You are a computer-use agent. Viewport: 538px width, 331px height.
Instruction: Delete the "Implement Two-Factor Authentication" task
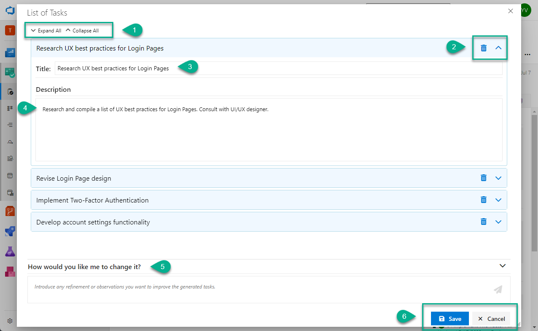[483, 200]
